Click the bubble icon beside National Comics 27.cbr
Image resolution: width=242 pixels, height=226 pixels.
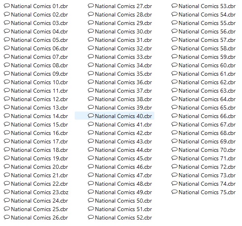pos(91,6)
